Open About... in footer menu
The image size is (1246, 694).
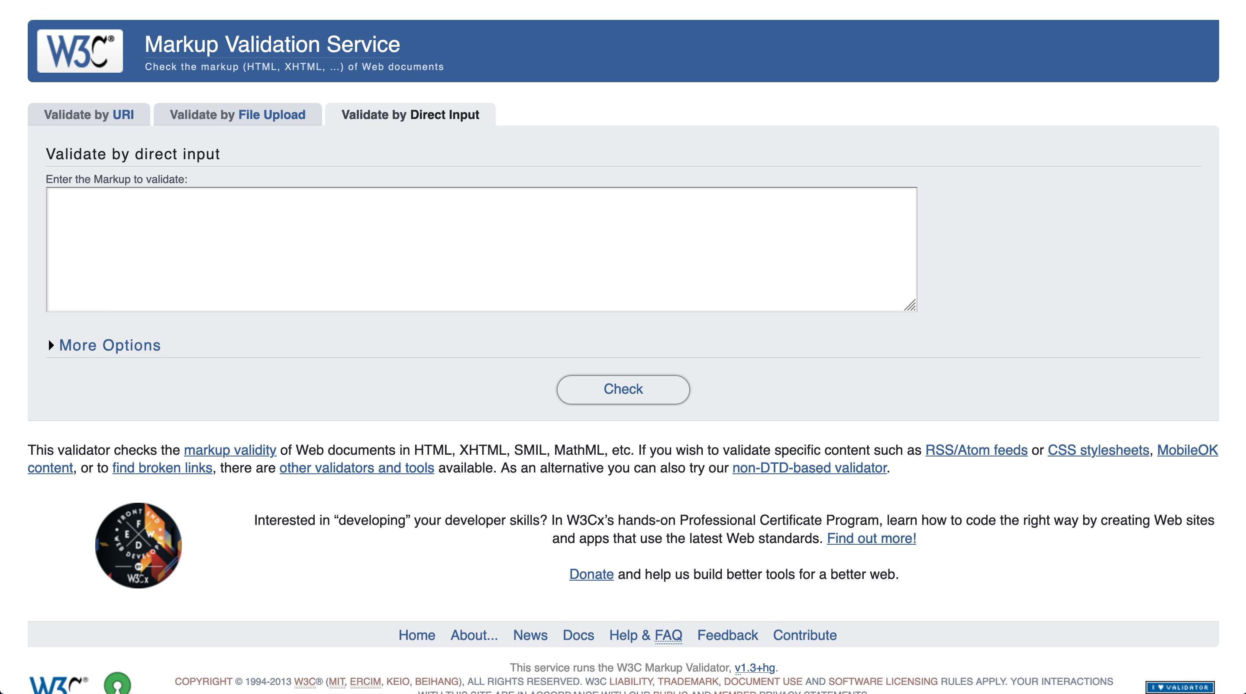[x=474, y=635]
